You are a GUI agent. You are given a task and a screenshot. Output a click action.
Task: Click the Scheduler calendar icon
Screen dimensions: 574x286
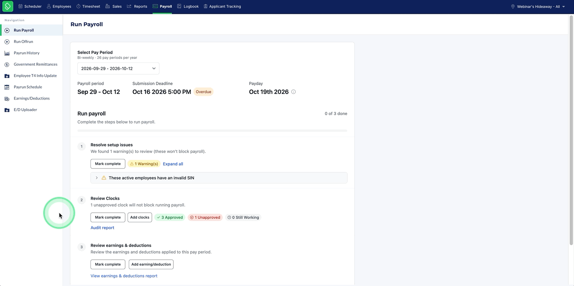20,6
